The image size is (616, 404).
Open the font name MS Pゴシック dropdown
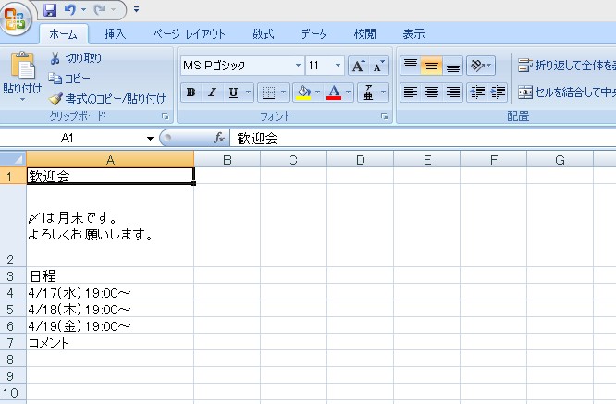click(298, 66)
